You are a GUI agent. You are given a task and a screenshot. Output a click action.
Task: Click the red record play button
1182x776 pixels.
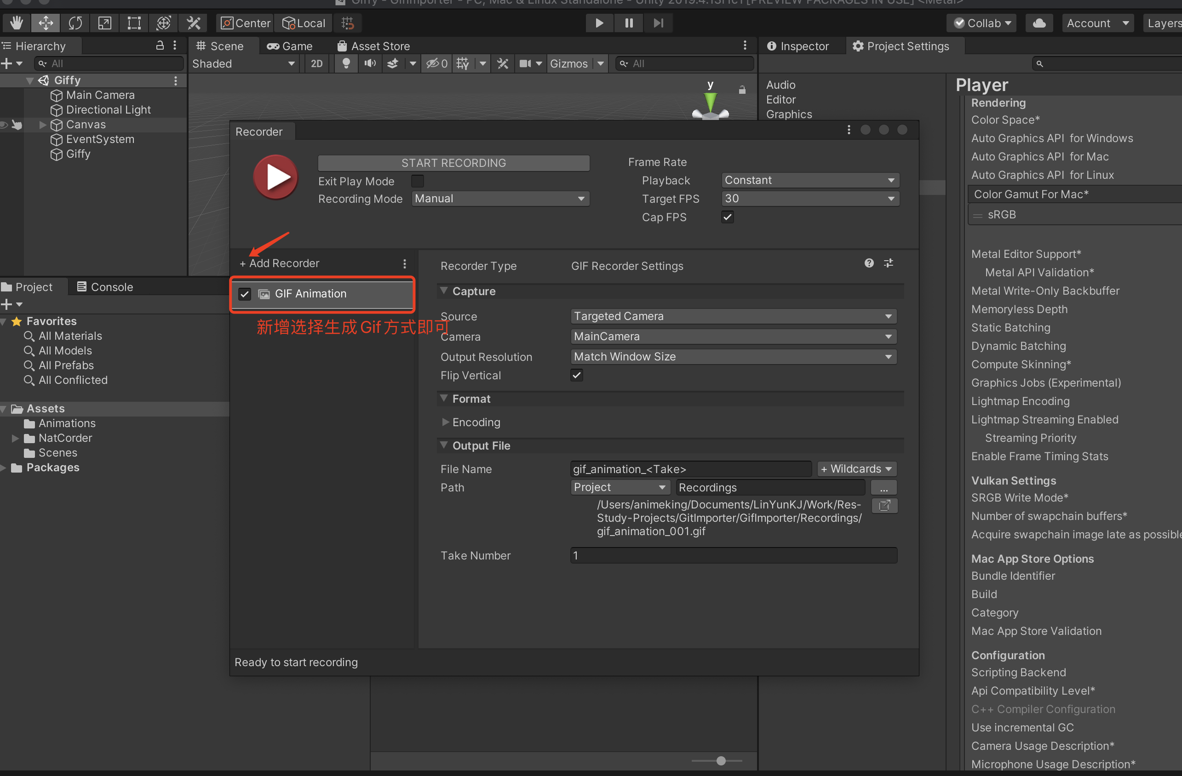(x=275, y=177)
